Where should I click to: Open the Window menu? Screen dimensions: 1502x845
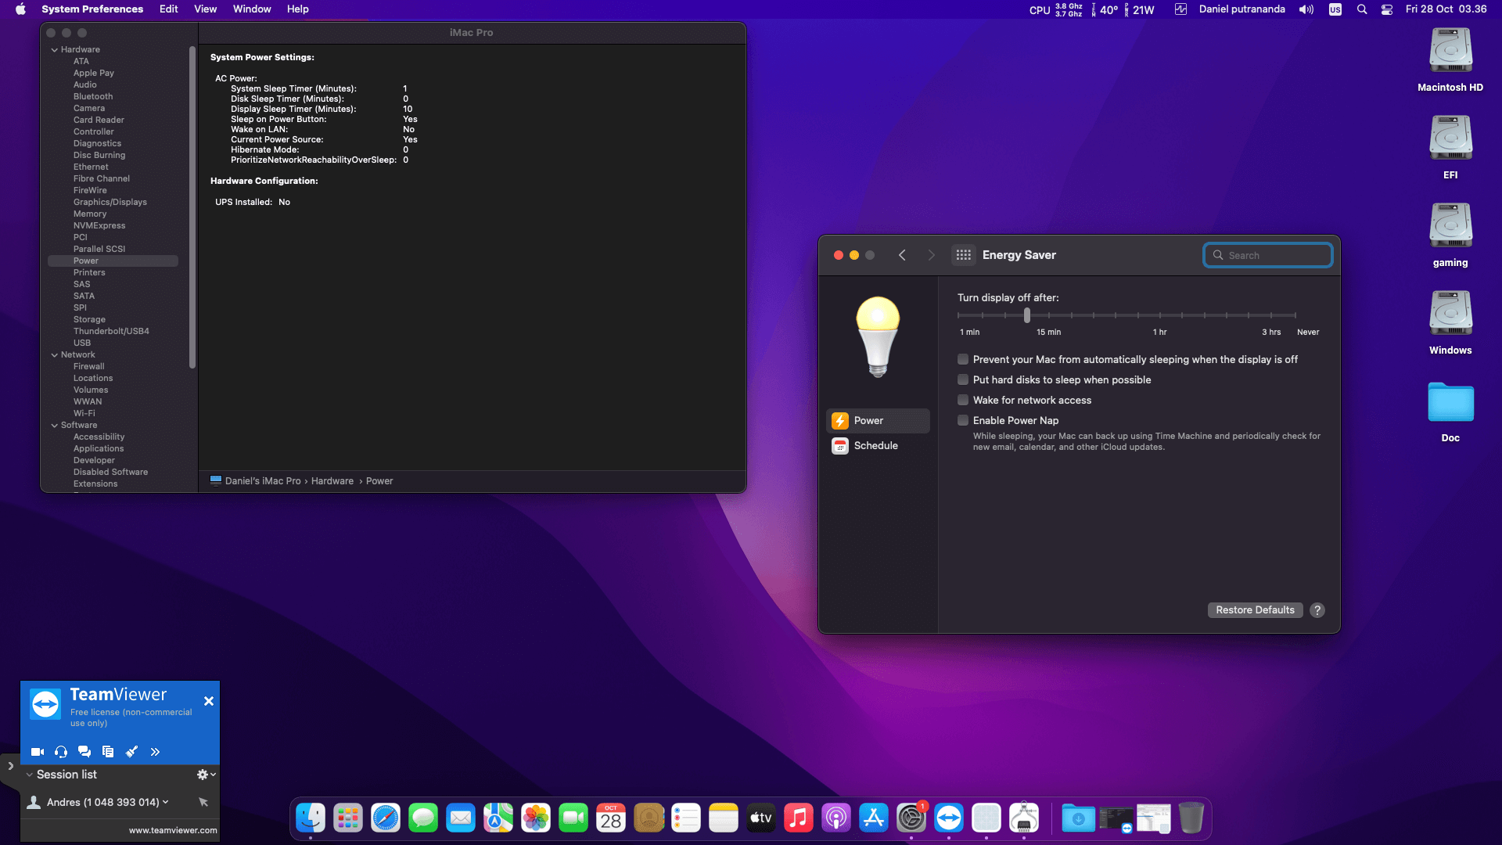point(252,9)
